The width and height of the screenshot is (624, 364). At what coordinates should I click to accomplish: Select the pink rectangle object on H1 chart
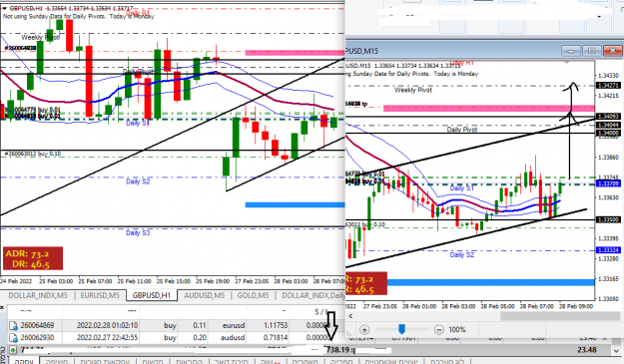pos(295,53)
